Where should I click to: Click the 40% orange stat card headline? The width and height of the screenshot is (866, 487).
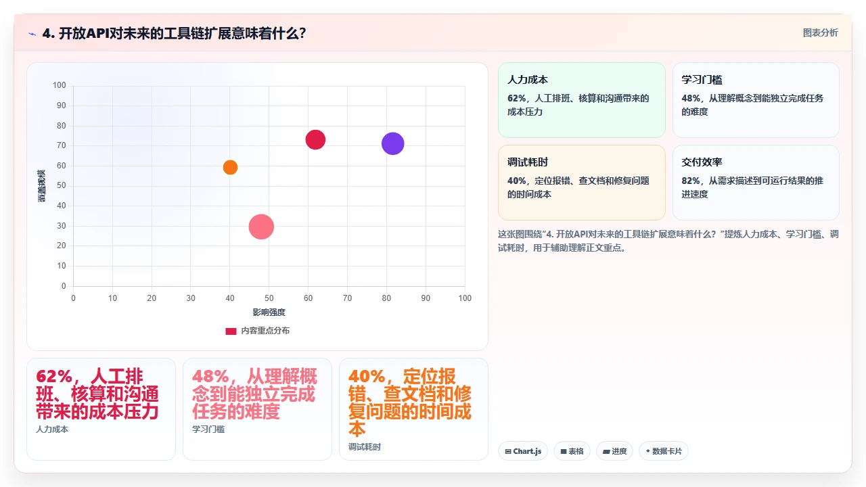click(x=410, y=402)
